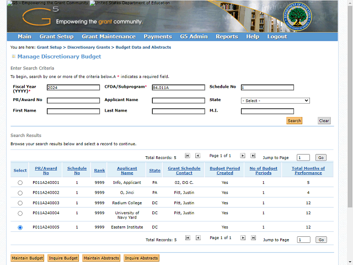Viewport: 353px width, 265px height.
Task: Click the Inquire Abstracts button
Action: [x=141, y=258]
